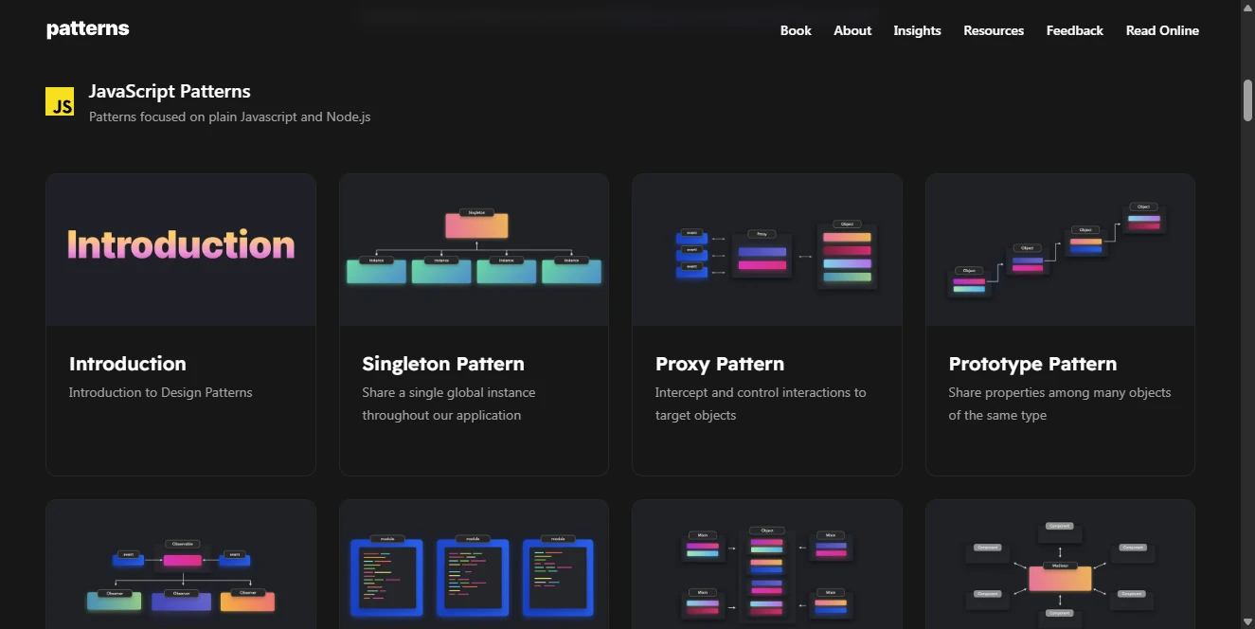Navigate to Insights in the top bar
This screenshot has width=1255, height=629.
pos(917,30)
